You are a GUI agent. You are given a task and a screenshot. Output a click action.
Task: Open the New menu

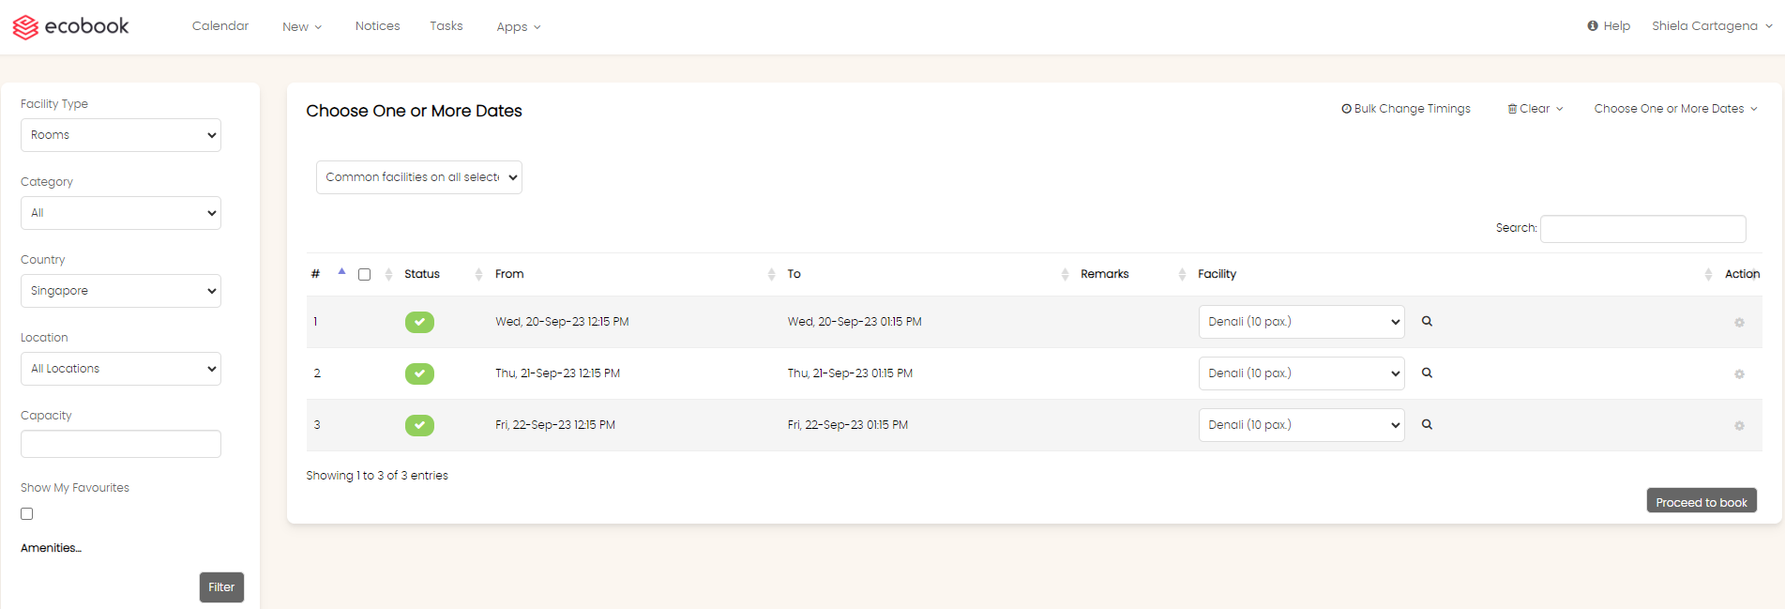click(x=302, y=27)
